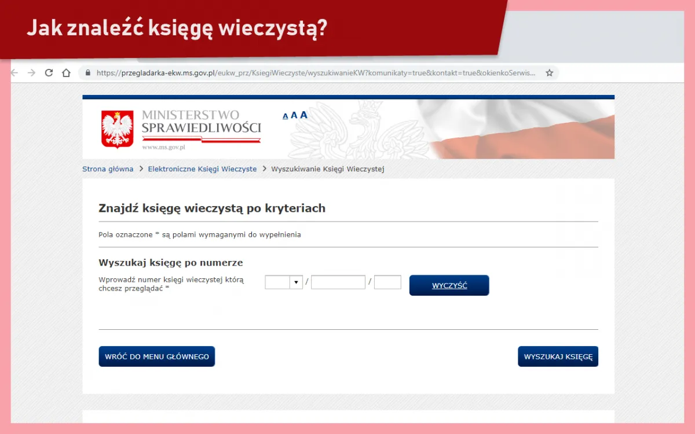The image size is (695, 434).
Task: Toggle the medium font size 'A'
Action: click(x=294, y=115)
